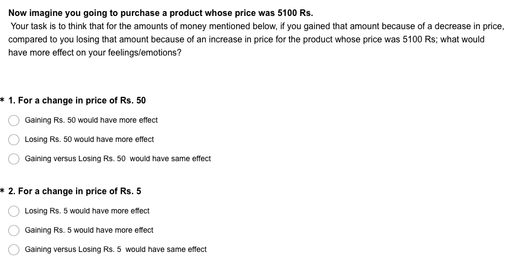518x269 pixels.
Task: Click the line 'have more effect on your feelings/emotions?'
Action: 95,53
